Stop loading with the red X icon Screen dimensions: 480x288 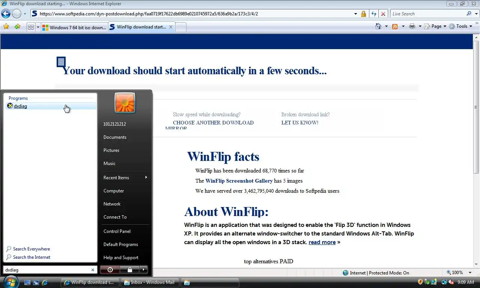click(383, 14)
